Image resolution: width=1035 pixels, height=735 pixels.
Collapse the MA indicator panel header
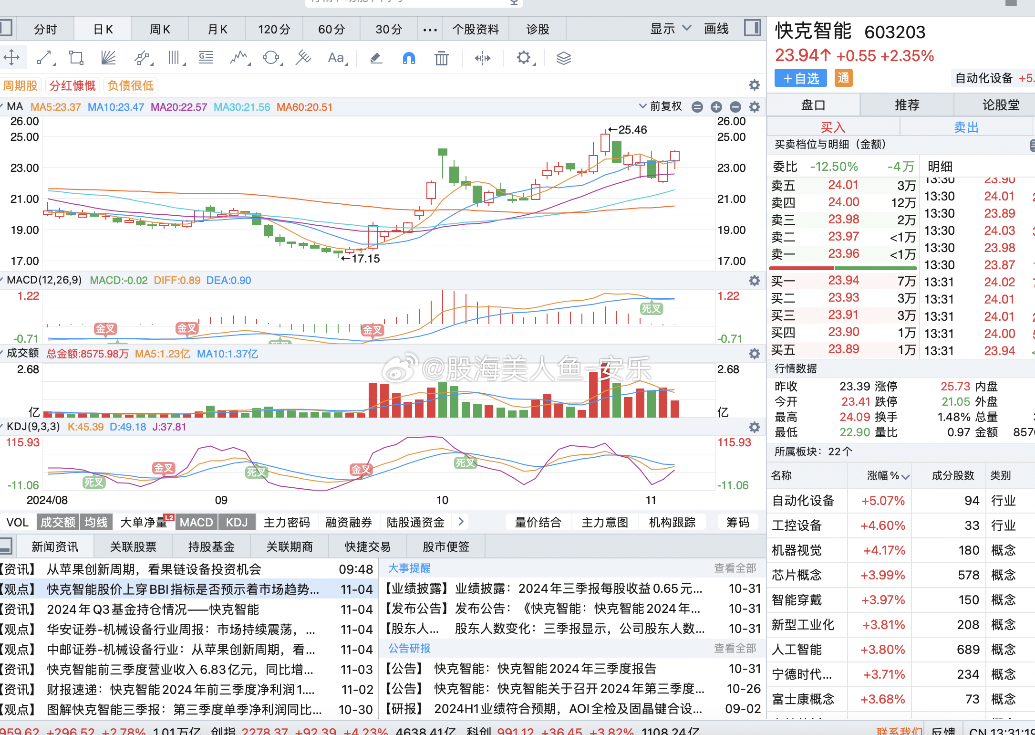coord(2,106)
